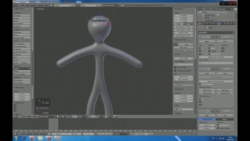Click the Branch Smoothing slider
The height and width of the screenshot is (141, 250).
click(216, 81)
